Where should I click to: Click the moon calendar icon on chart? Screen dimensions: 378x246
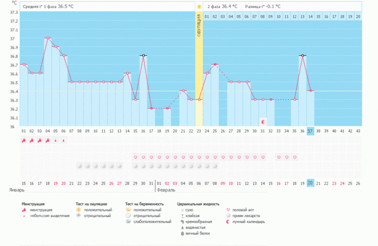click(x=262, y=122)
